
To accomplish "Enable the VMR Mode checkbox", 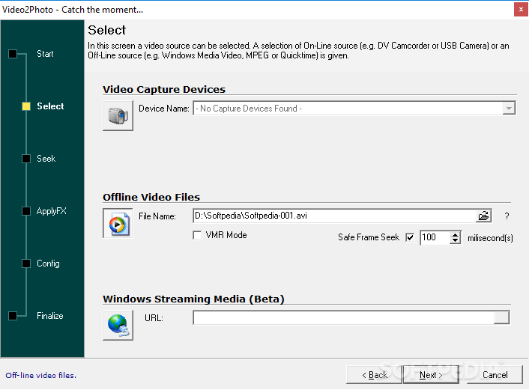I will click(x=197, y=235).
